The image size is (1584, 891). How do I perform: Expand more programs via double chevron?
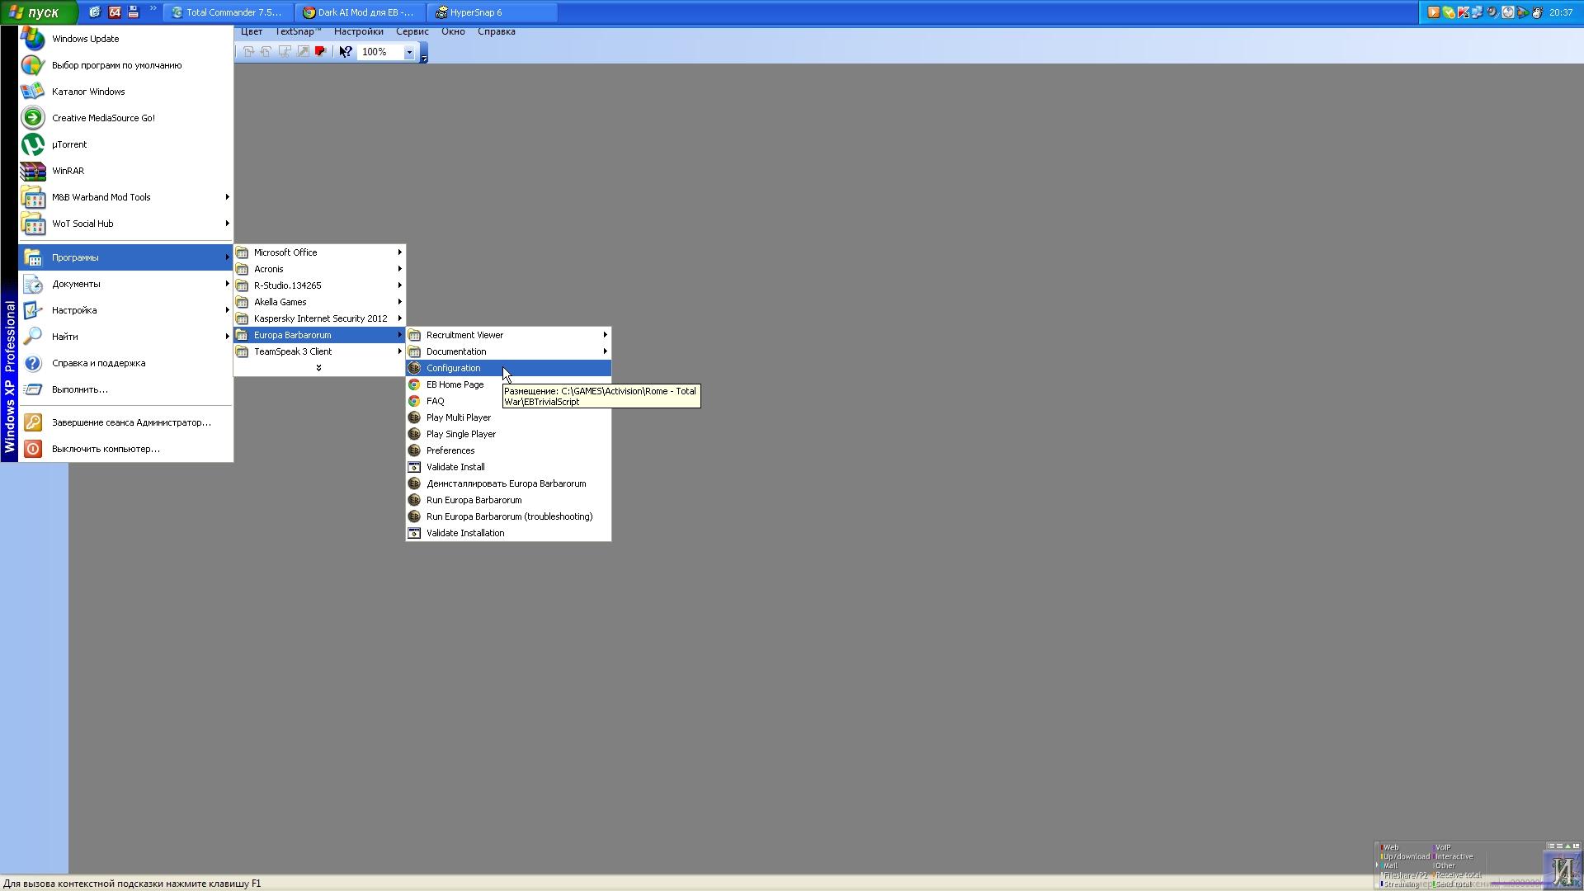pyautogui.click(x=318, y=368)
